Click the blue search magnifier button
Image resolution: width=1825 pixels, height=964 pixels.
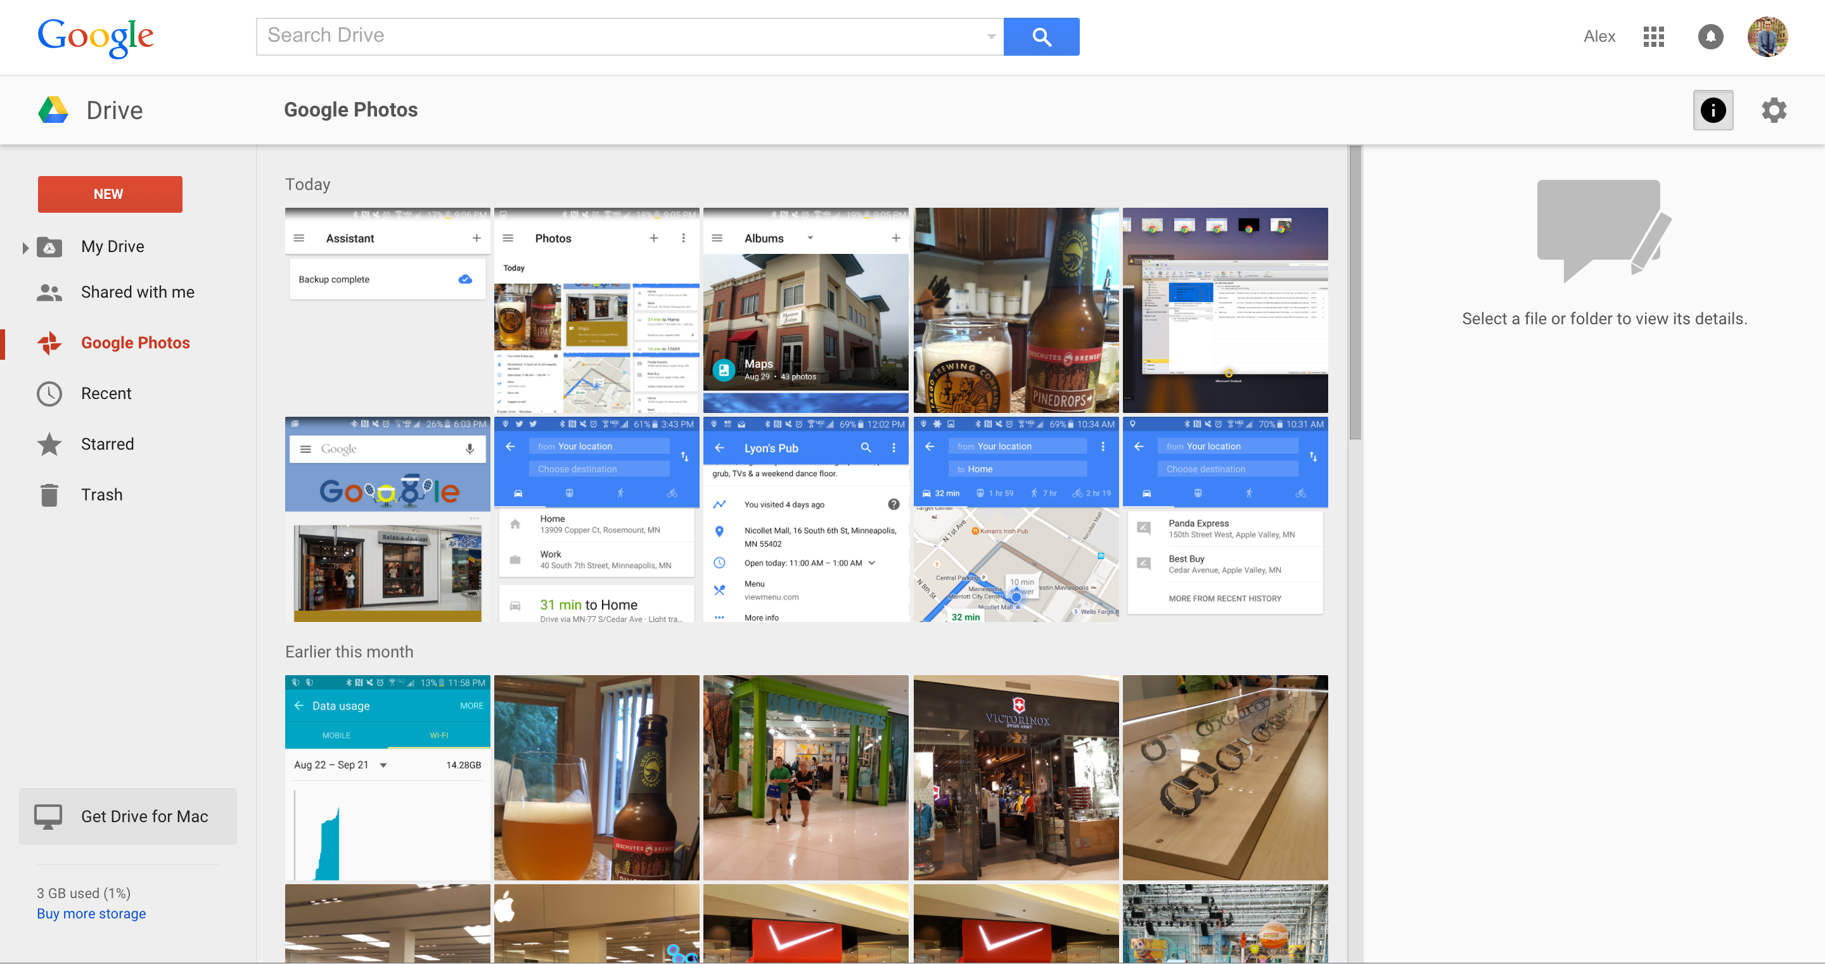(1041, 36)
